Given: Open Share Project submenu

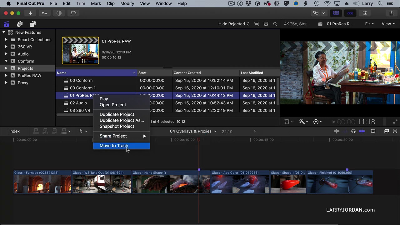Looking at the screenshot, I should (122, 136).
